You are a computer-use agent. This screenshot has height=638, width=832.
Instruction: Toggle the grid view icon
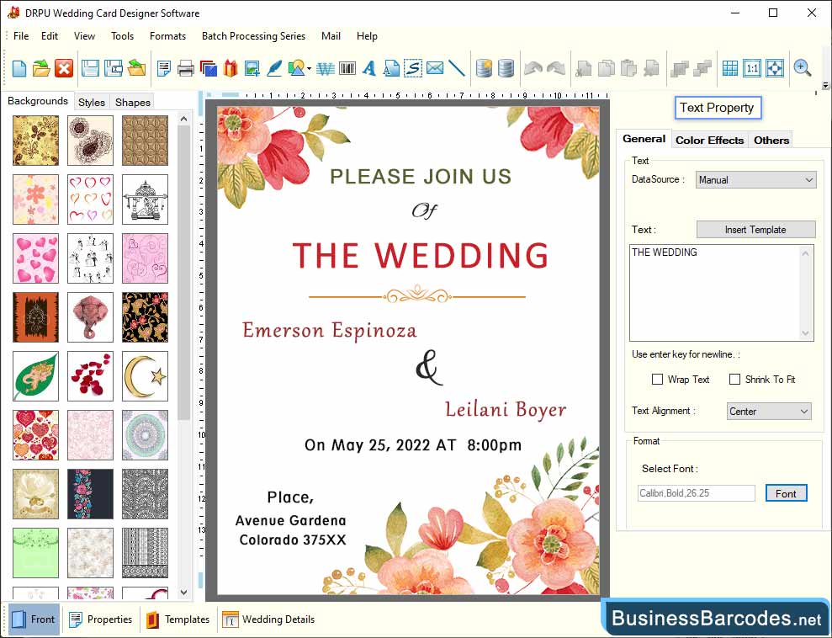point(730,68)
